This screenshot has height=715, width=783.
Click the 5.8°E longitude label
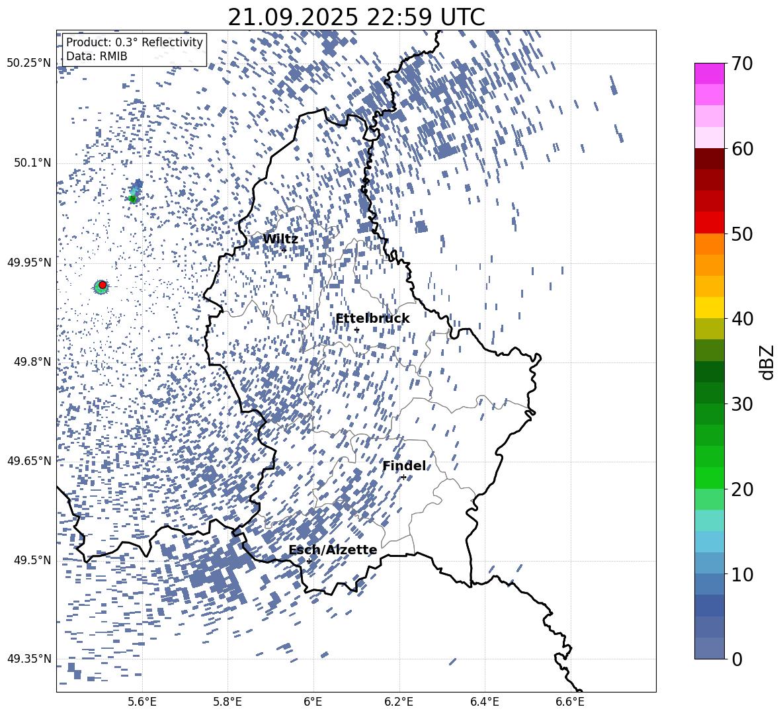click(227, 702)
